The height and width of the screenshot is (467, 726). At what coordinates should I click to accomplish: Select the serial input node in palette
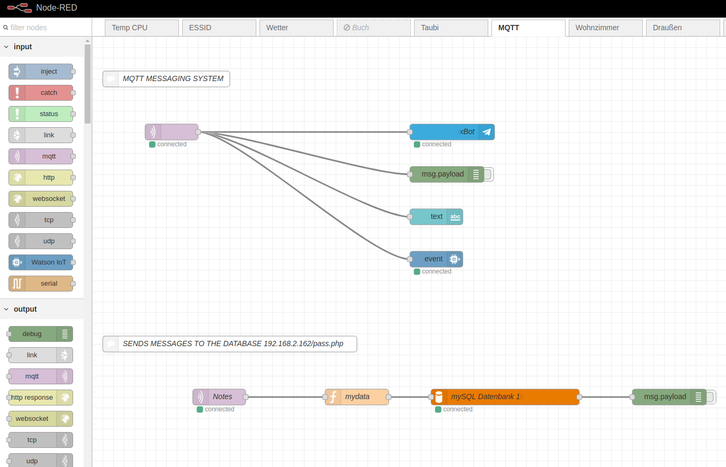point(41,284)
